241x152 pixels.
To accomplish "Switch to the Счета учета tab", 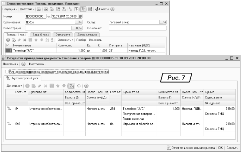I will click(62, 34).
